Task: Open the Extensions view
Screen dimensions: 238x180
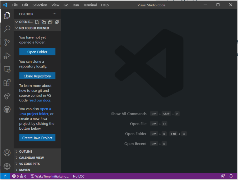Action: [7, 83]
